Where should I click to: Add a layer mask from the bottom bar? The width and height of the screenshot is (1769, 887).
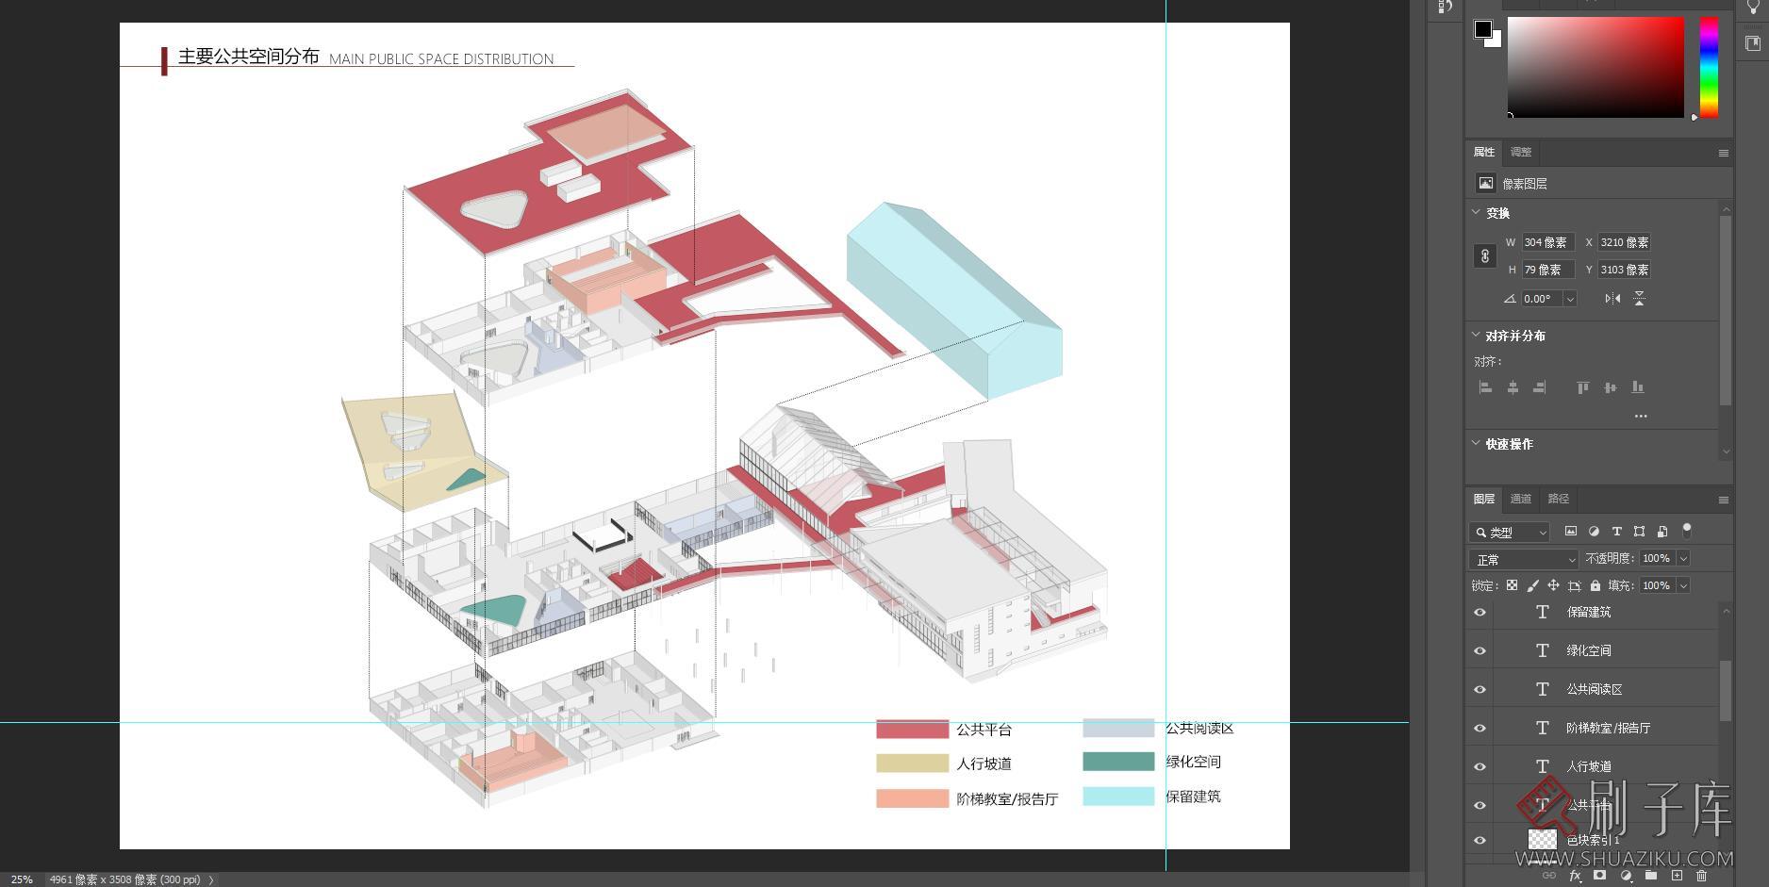tap(1599, 876)
